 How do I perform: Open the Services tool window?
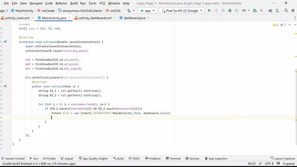[x=192, y=159]
